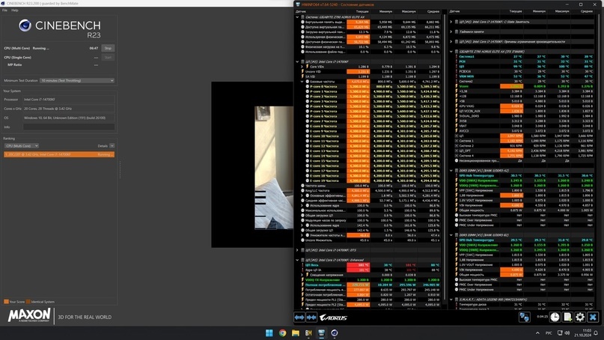Image resolution: width=604 pixels, height=340 pixels.
Task: Open Windows Start menu
Action: (x=269, y=333)
